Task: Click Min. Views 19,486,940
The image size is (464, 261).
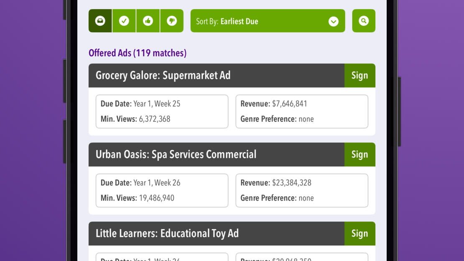Action: click(138, 198)
